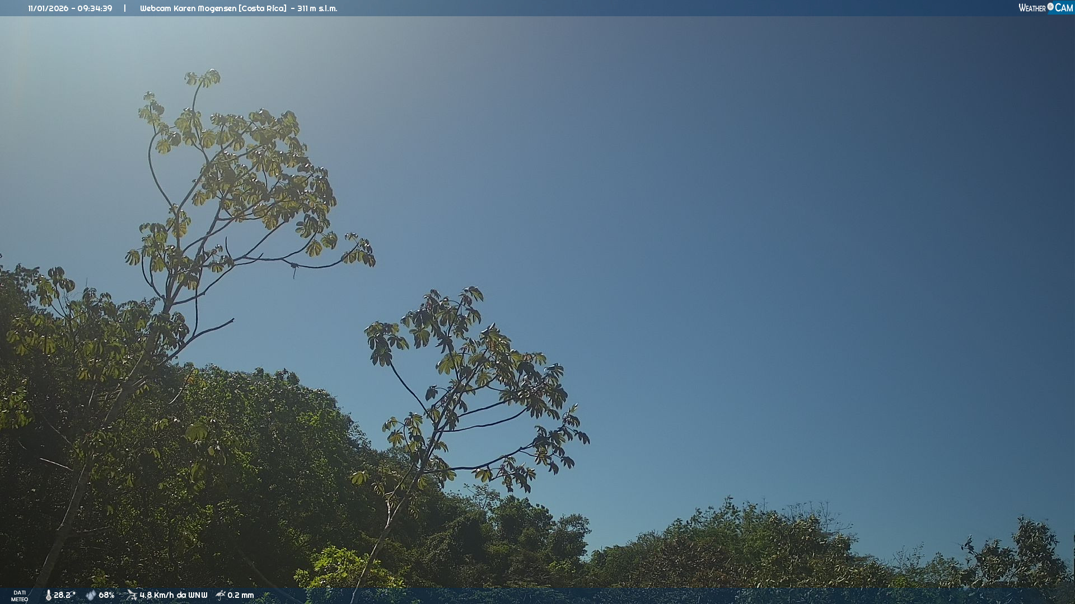The width and height of the screenshot is (1075, 604).
Task: Click the 311 m s.l.m. altitude text
Action: pos(317,8)
